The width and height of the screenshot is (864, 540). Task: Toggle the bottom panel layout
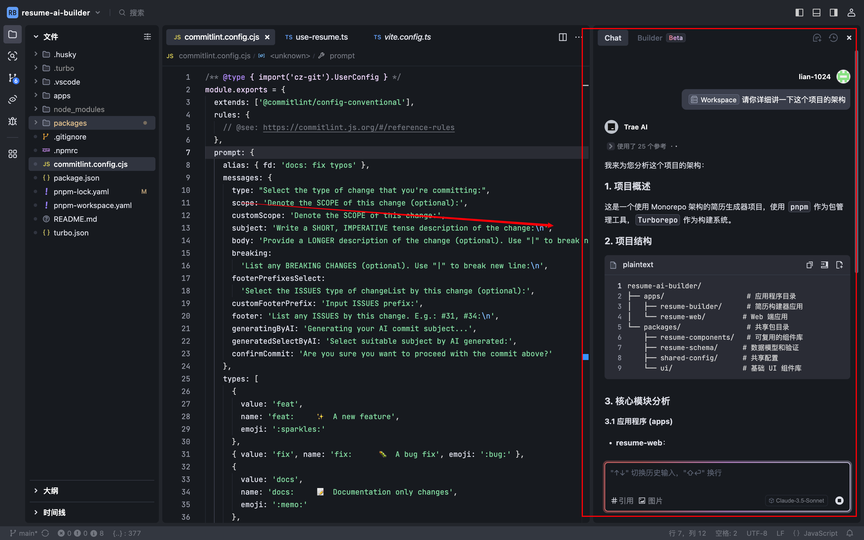[816, 13]
